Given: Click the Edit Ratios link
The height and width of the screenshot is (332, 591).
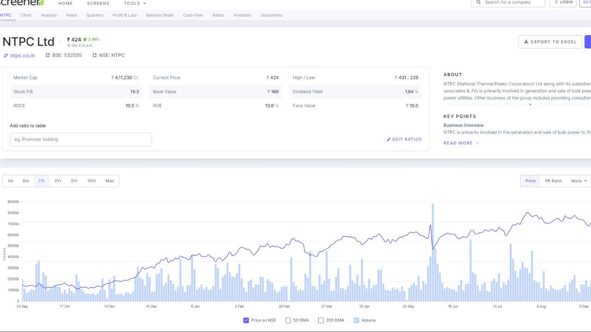Looking at the screenshot, I should tap(404, 139).
